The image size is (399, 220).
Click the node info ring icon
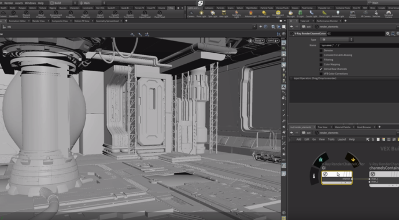tap(314, 175)
